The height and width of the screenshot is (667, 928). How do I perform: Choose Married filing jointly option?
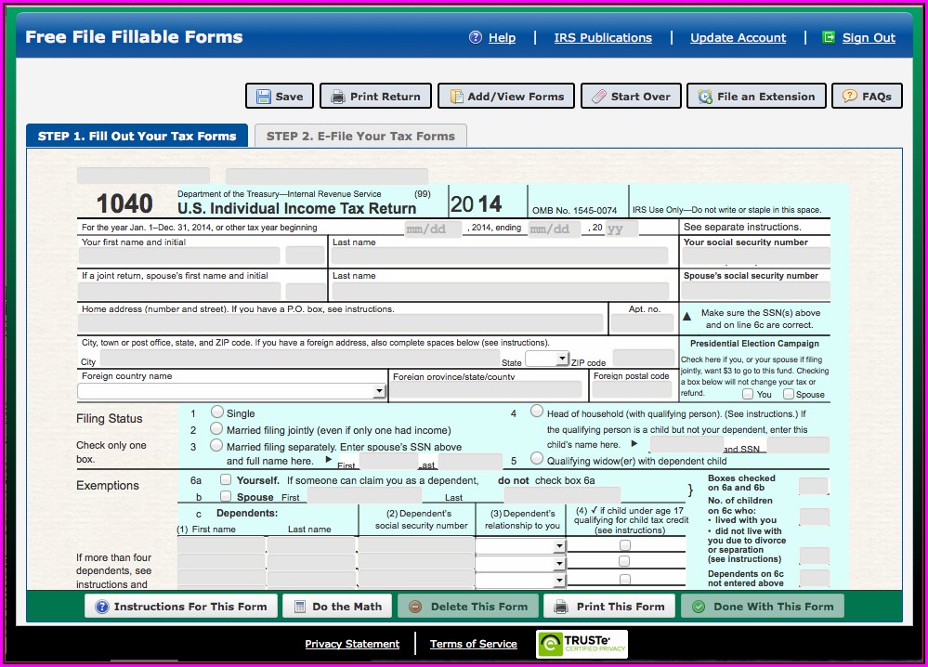216,429
